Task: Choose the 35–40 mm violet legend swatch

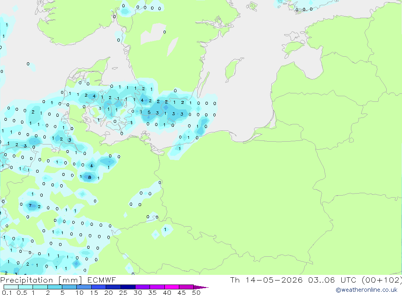Action: point(157,287)
